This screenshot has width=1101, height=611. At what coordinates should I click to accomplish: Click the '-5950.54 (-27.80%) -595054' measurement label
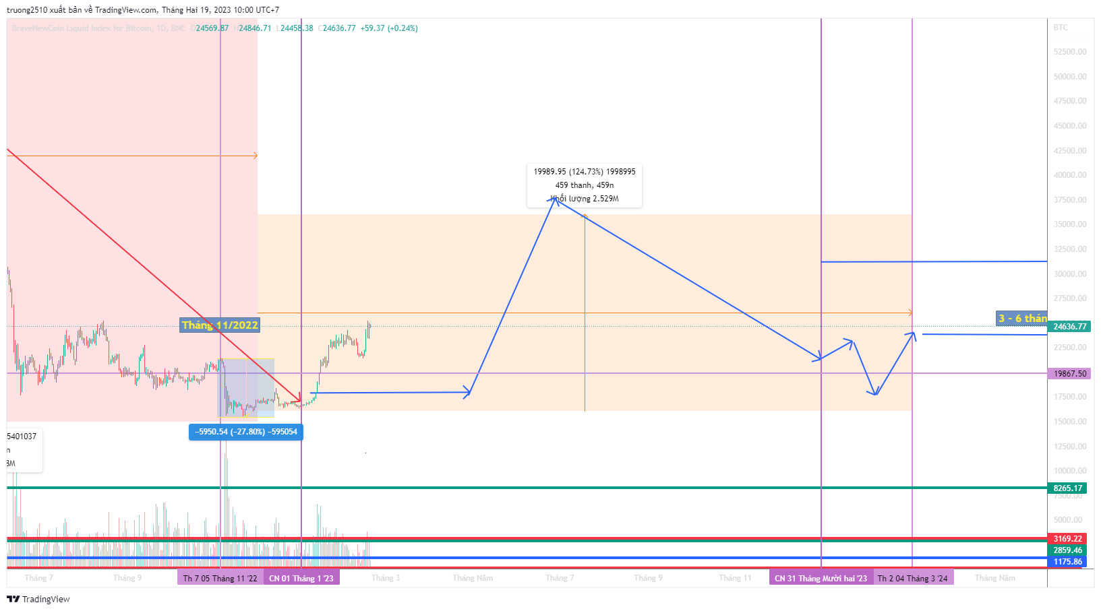(x=246, y=432)
